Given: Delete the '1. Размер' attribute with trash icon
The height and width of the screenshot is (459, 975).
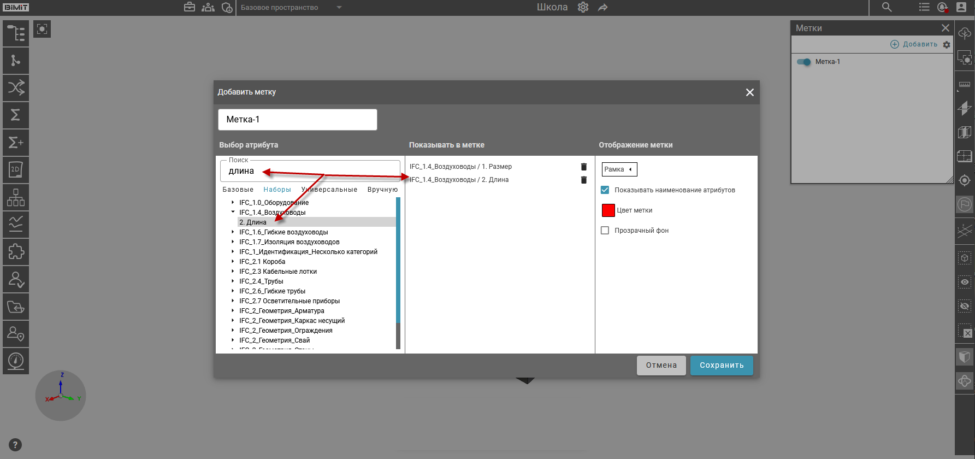Looking at the screenshot, I should coord(583,167).
